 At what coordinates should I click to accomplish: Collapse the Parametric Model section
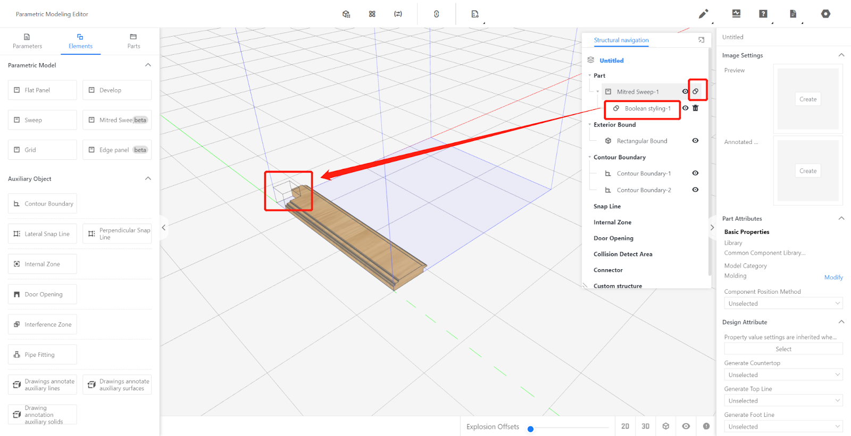[148, 65]
